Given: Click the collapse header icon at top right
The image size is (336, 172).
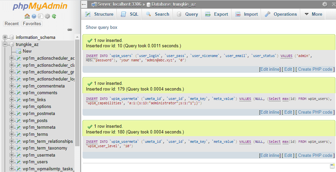Looking at the screenshot, I should pyautogui.click(x=332, y=4).
